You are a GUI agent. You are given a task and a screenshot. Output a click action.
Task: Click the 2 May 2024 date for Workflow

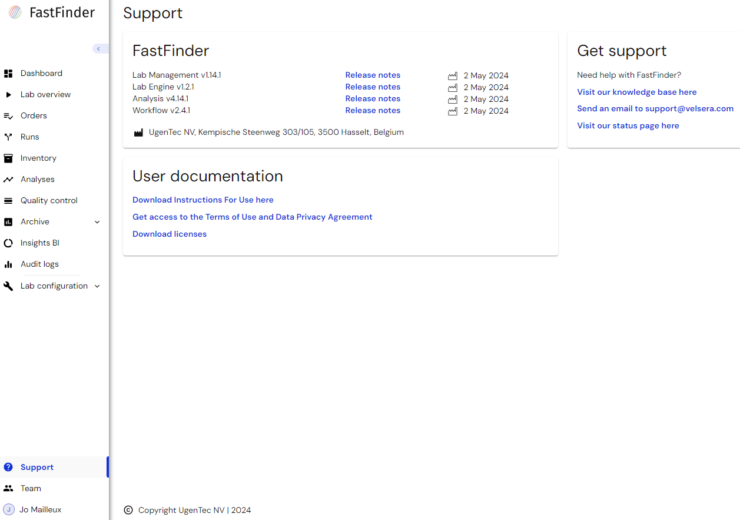[x=486, y=111]
